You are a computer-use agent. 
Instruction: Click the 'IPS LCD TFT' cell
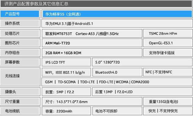click(x=66, y=62)
